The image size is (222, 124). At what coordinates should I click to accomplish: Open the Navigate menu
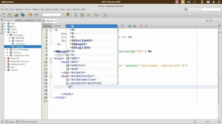coord(19,9)
